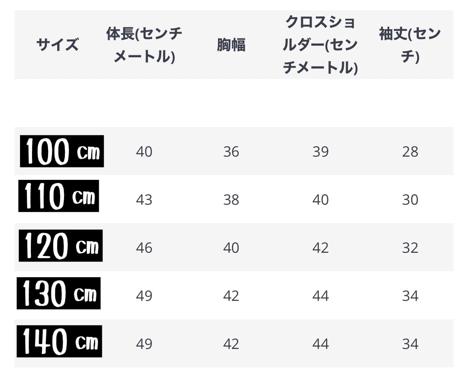The height and width of the screenshot is (377, 468).
Task: Select the 110 cm size label
Action: 59,196
